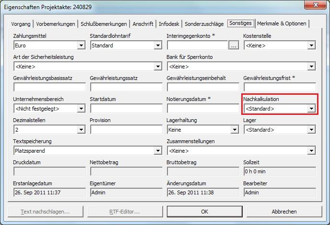Open the Merkmale & Optionen tab

coord(282,23)
